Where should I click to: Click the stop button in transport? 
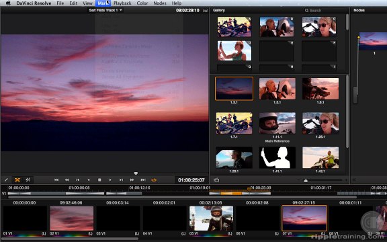99,179
